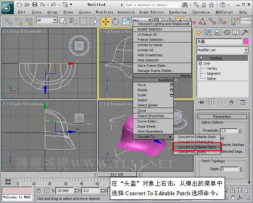Open the Rendering menu
This screenshot has width=253, height=203.
(178, 12)
